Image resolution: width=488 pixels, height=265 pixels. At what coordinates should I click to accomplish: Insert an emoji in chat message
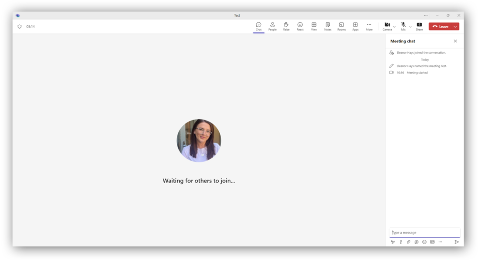[424, 242]
